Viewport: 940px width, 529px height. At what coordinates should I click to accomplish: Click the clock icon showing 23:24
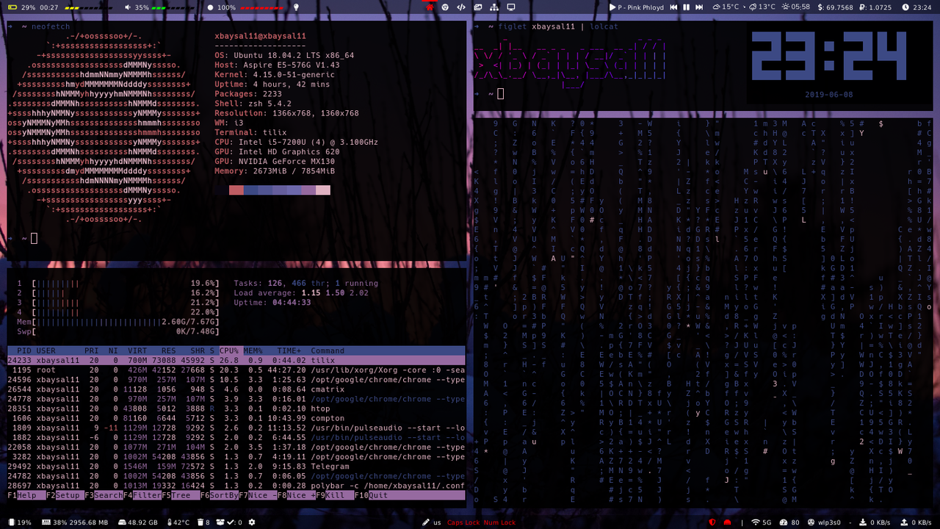(x=905, y=7)
